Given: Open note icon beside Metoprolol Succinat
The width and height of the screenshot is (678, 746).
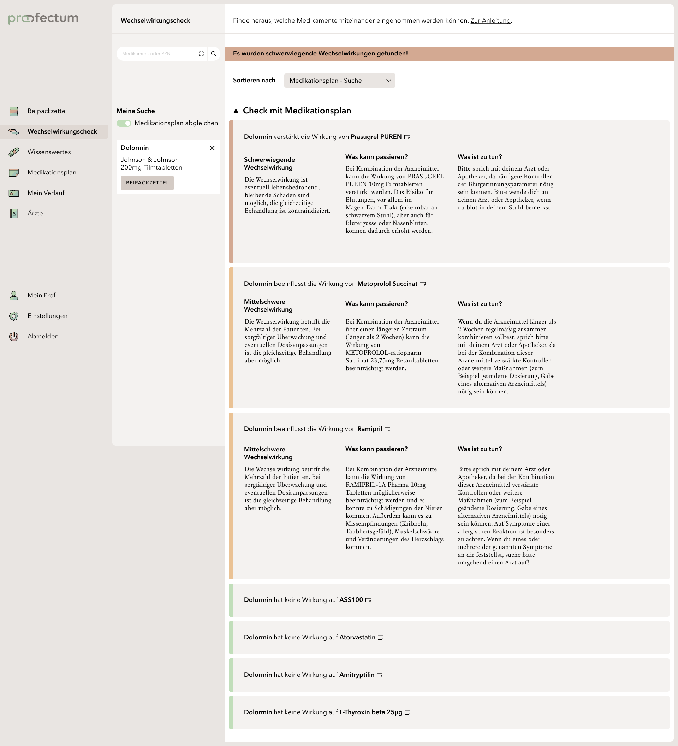Looking at the screenshot, I should (423, 284).
